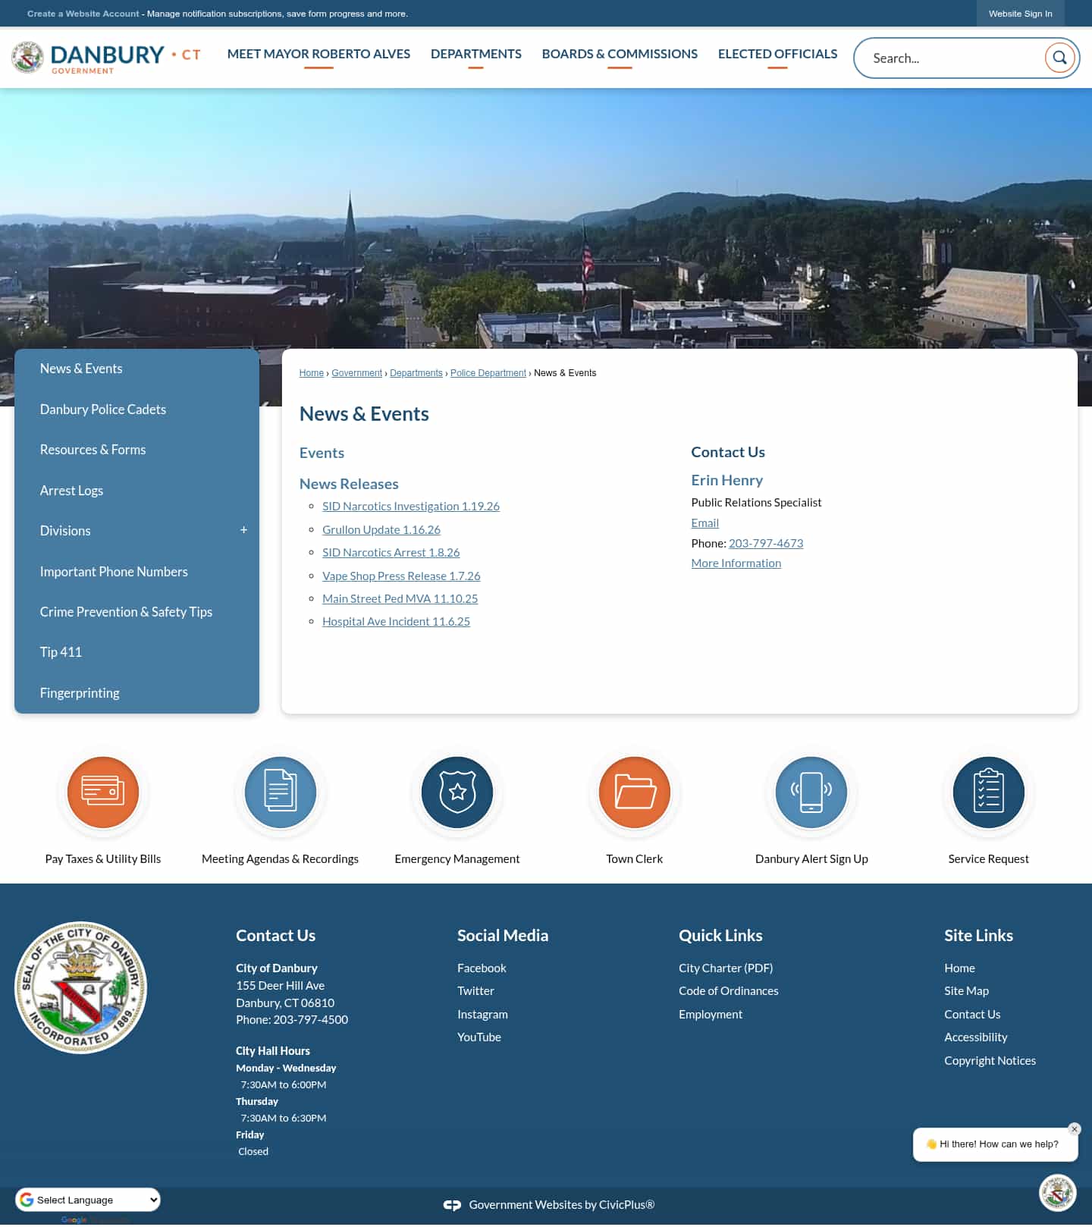Open Code of Ordinances link
1092x1227 pixels.
[729, 991]
